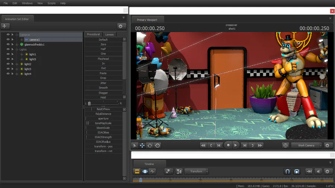Go to previous frame button
This screenshot has height=188, width=335.
pyautogui.click(x=219, y=145)
